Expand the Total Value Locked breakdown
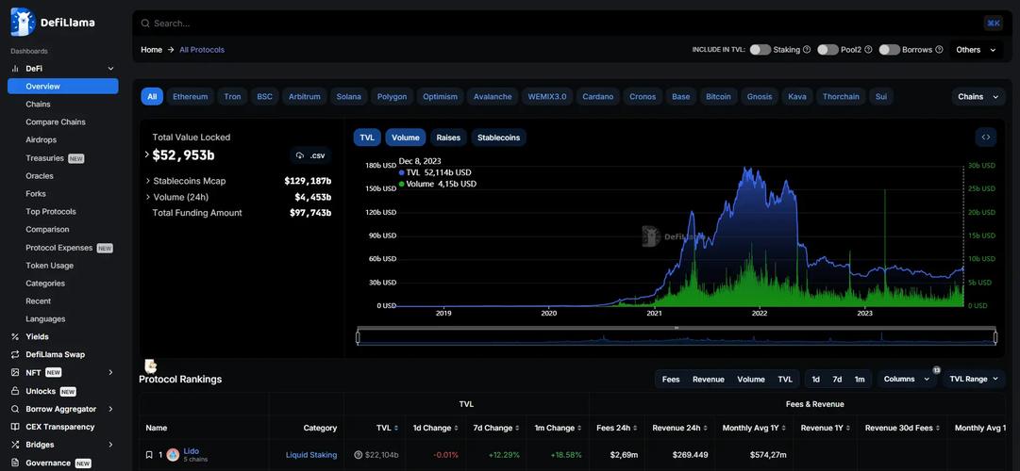The width and height of the screenshot is (1020, 471). tap(147, 154)
